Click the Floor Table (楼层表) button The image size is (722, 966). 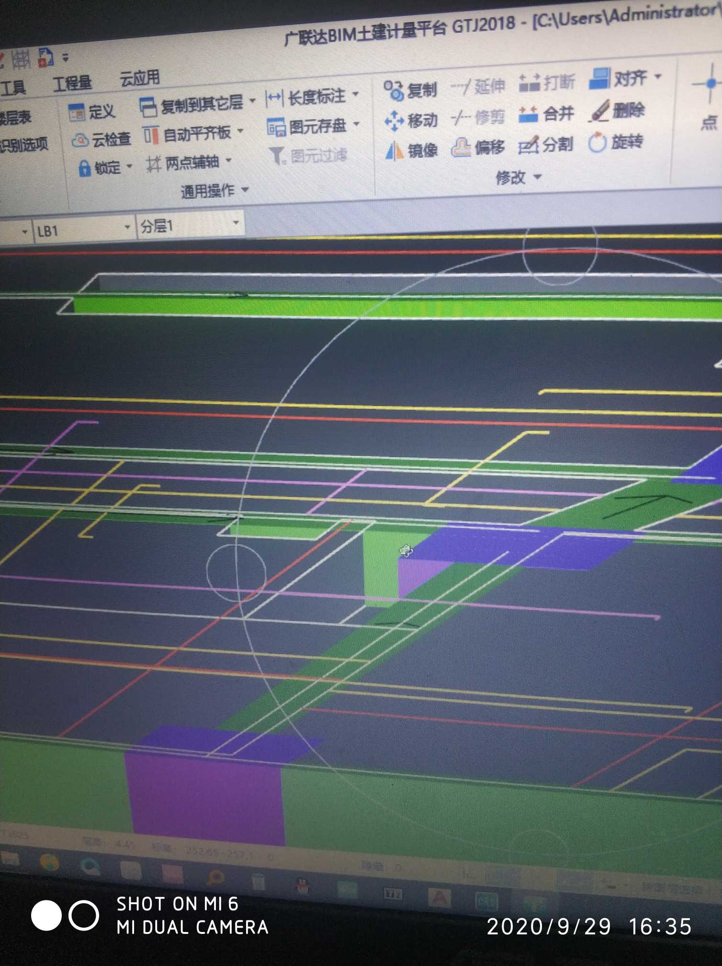15,118
